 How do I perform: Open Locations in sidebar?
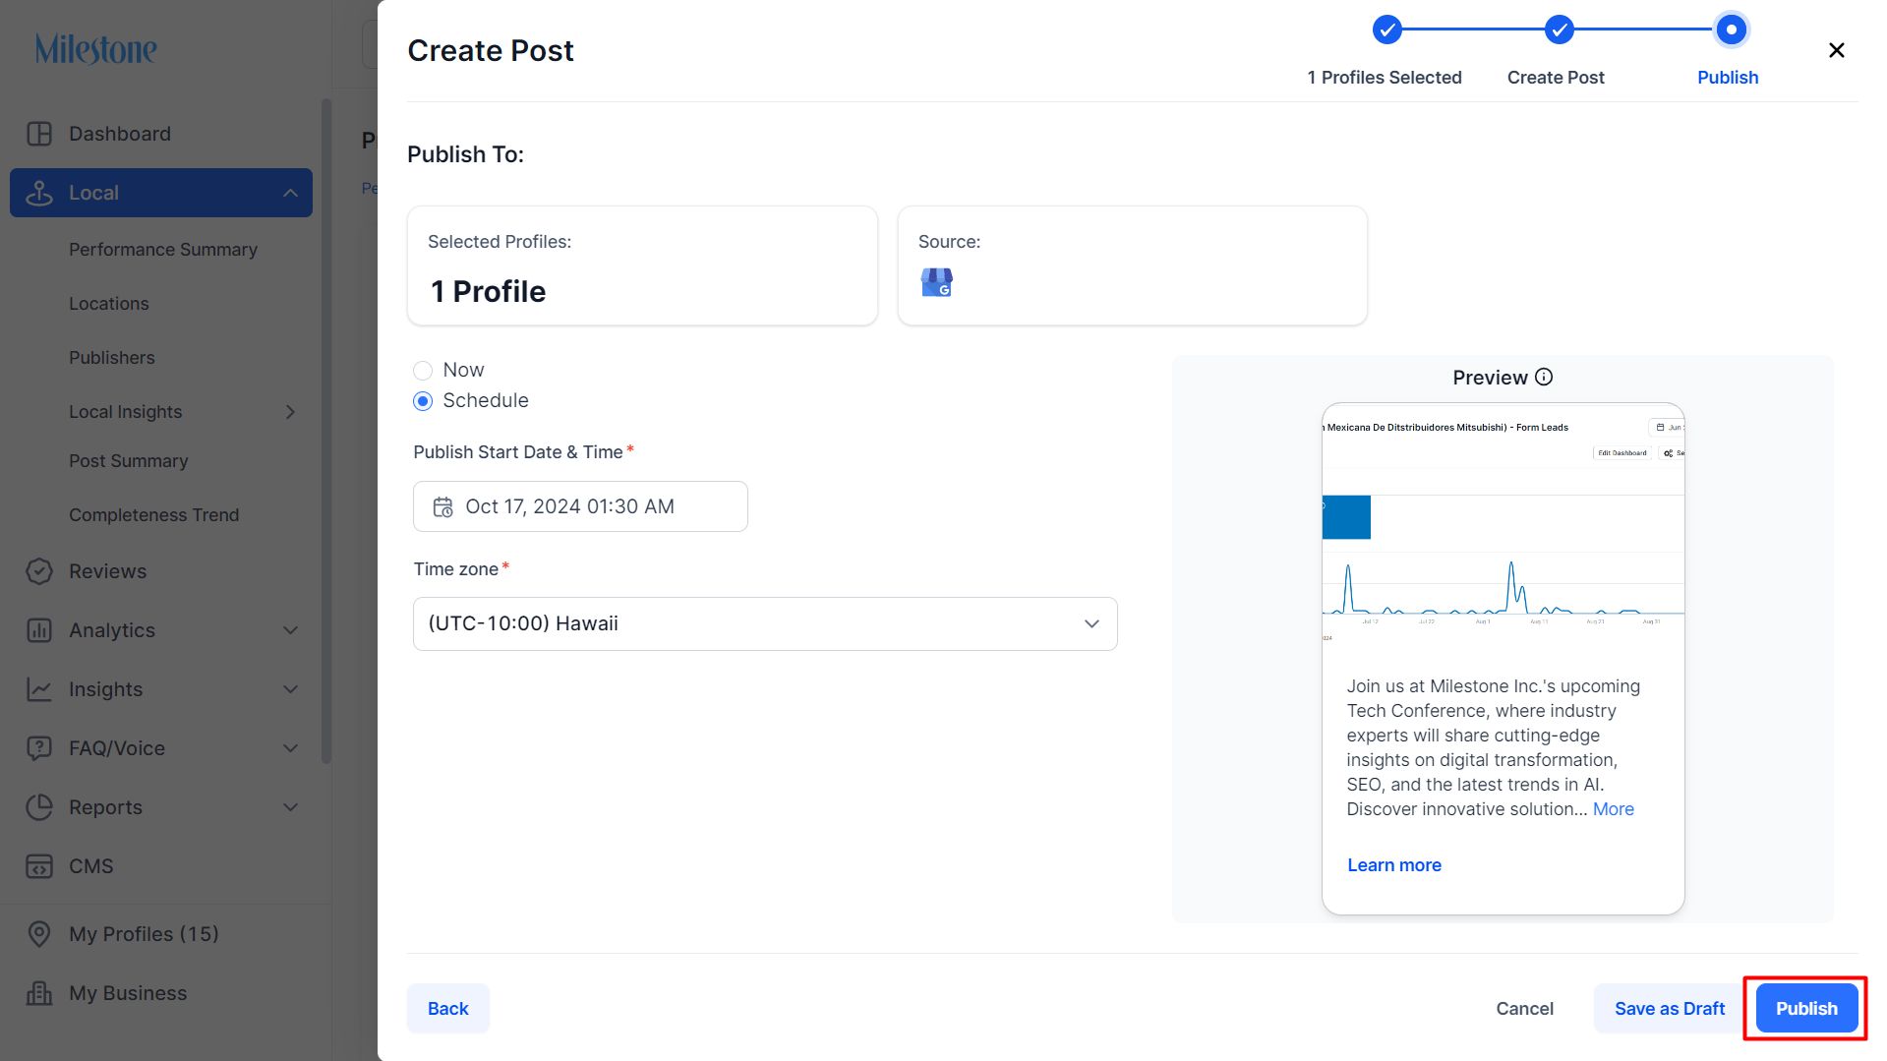coord(109,304)
